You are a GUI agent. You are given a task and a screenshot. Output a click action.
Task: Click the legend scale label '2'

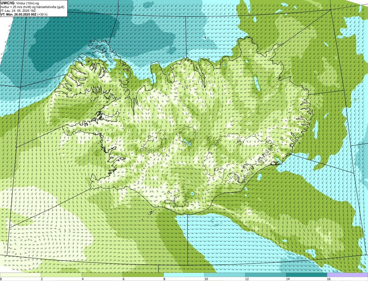[x=42, y=279]
